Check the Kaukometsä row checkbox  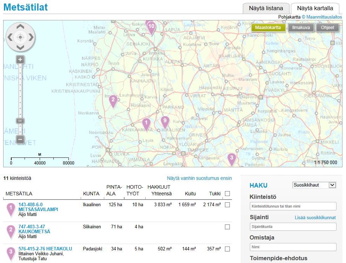[227, 227]
